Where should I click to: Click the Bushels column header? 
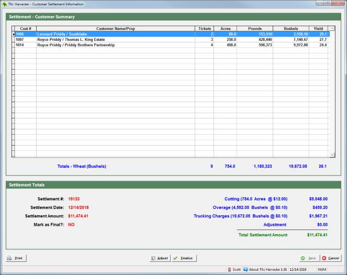click(290, 28)
